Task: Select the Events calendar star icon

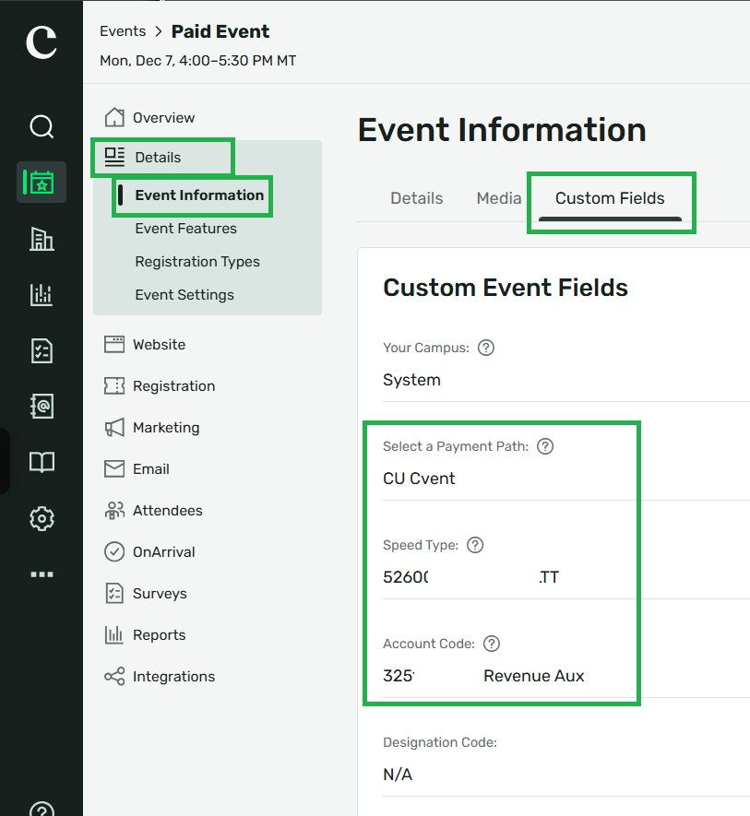Action: coord(42,183)
